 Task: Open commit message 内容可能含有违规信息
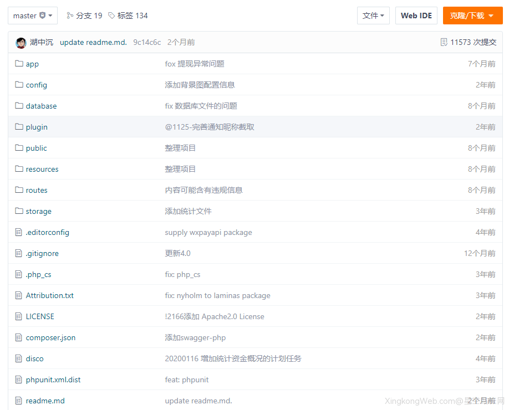(204, 191)
